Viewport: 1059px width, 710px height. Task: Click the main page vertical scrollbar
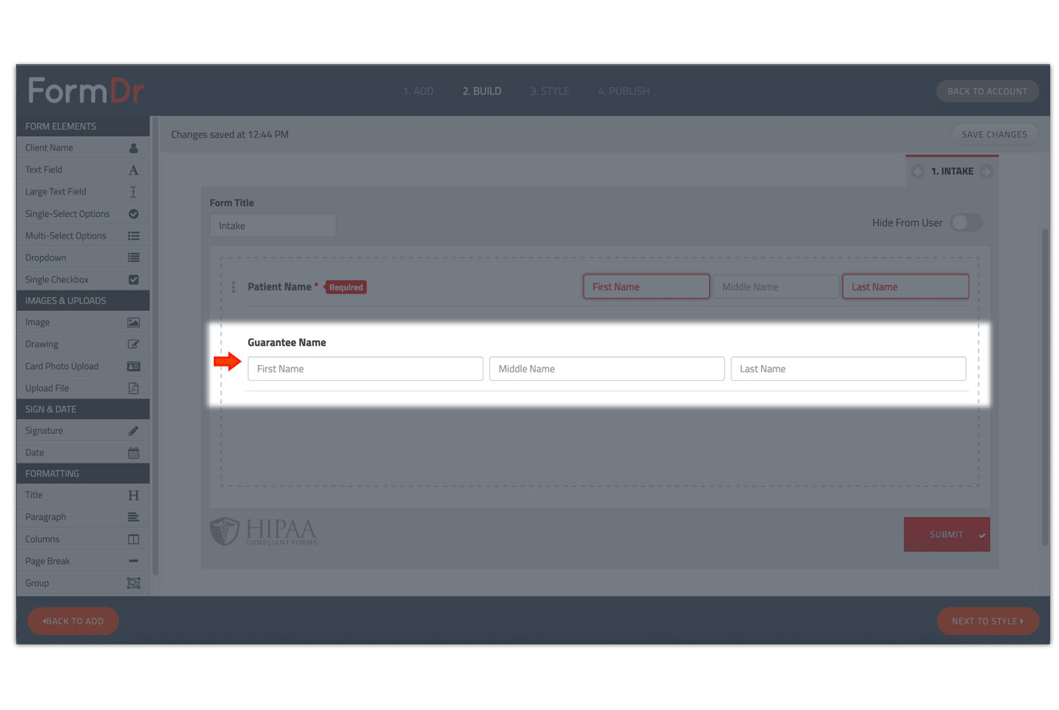(x=1045, y=387)
